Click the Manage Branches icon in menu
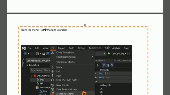This screenshot has height=95, width=170. click(53, 94)
